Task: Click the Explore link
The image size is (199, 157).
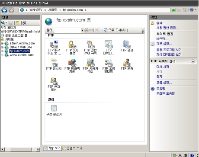Action: click(159, 23)
